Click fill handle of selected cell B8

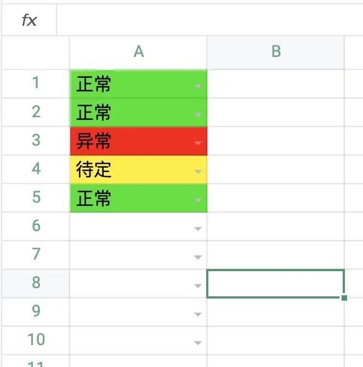(344, 298)
